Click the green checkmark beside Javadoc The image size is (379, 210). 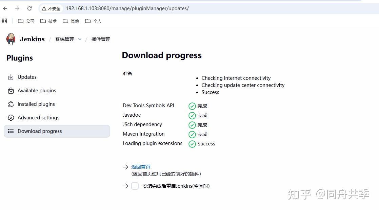point(192,115)
